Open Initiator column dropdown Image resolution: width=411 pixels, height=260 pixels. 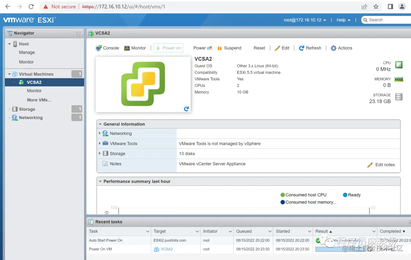click(x=230, y=231)
